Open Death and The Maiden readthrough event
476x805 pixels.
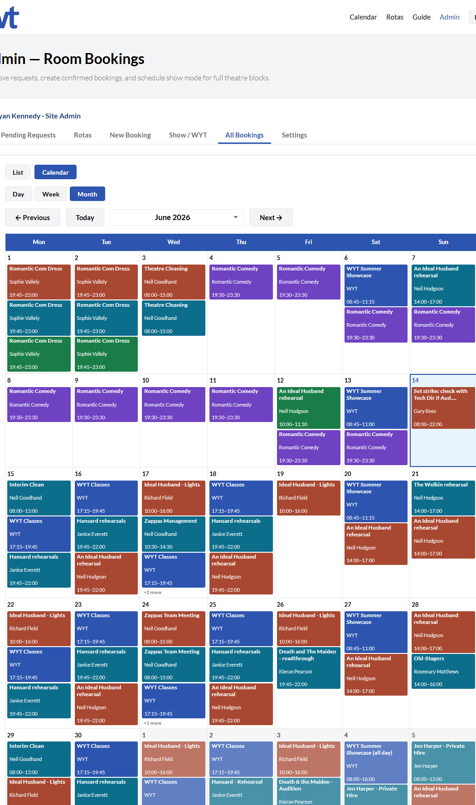(308, 668)
